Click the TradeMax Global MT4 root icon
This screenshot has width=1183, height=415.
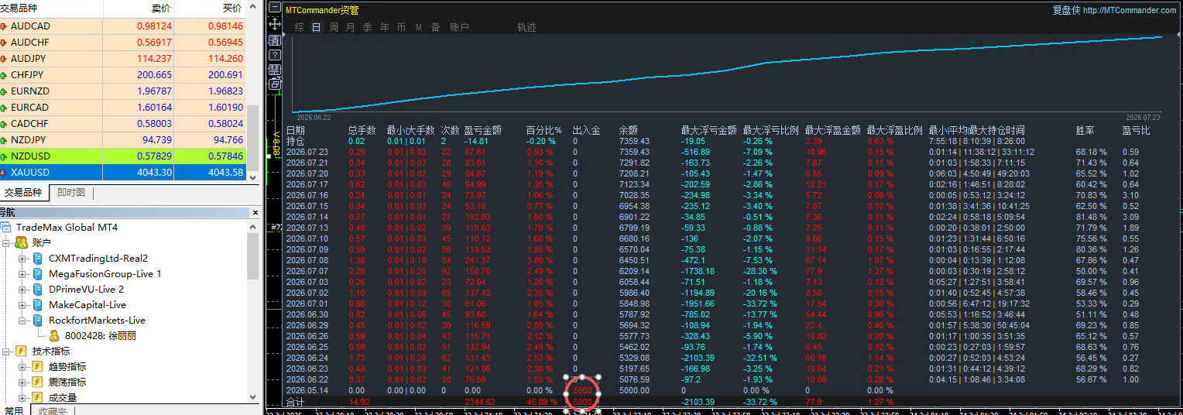pos(7,228)
